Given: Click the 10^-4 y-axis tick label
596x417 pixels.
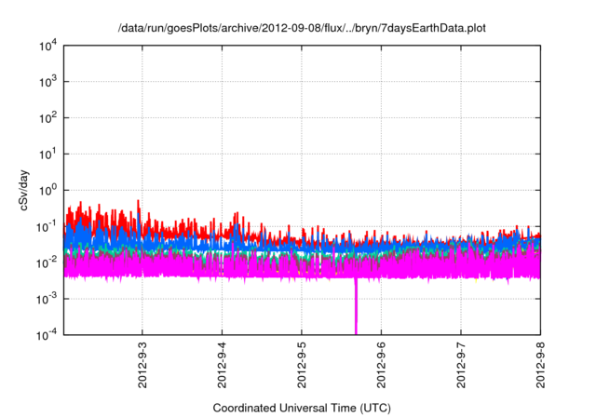Looking at the screenshot, I should (x=47, y=334).
